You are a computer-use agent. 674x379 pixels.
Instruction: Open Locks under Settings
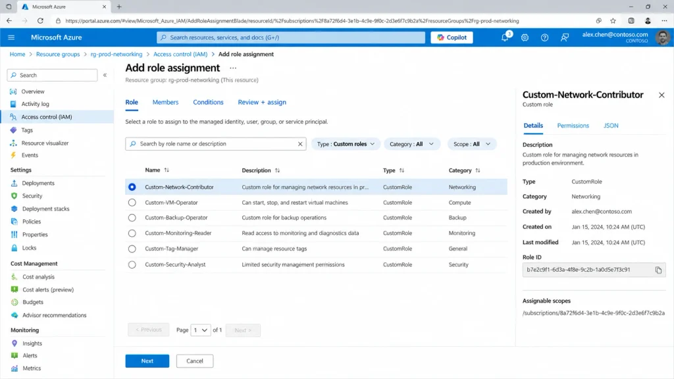[29, 248]
